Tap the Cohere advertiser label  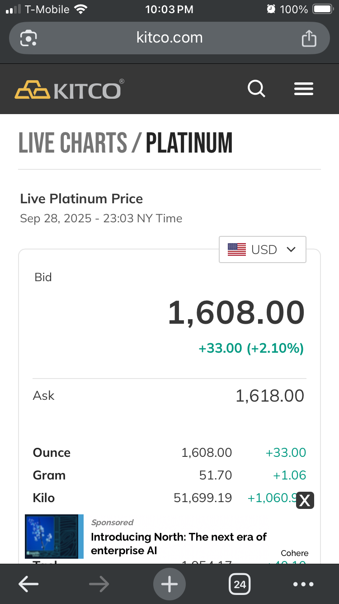[294, 553]
